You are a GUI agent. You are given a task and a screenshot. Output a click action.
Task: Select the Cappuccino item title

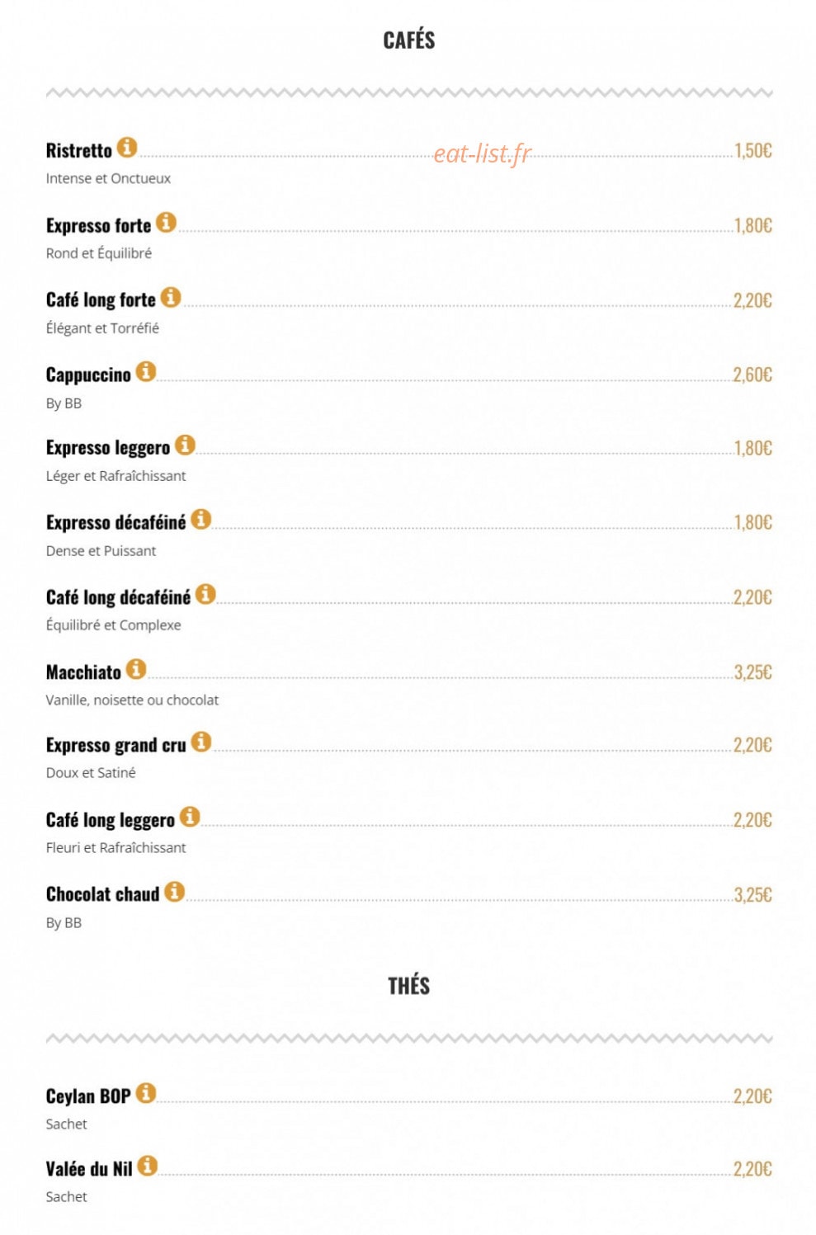[x=88, y=375]
